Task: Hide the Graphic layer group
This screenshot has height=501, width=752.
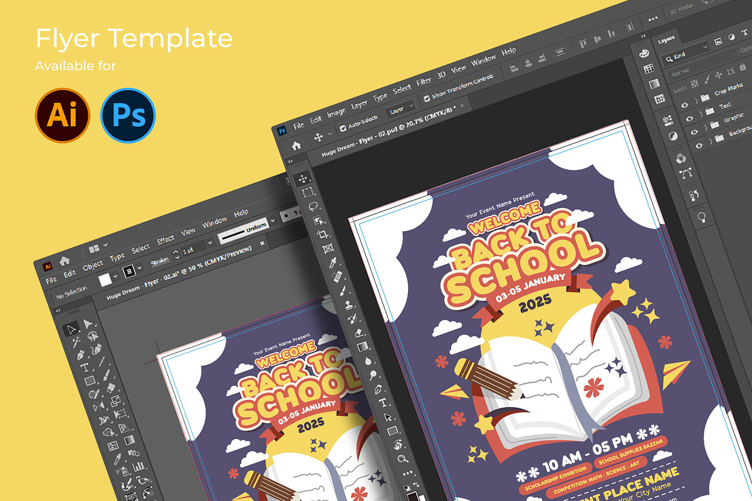Action: 695,133
